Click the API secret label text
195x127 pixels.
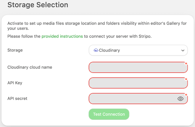click(x=17, y=98)
